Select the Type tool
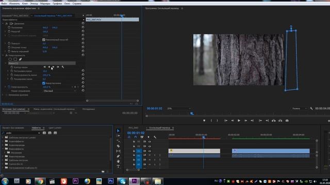330x185 pixels. [118, 166]
